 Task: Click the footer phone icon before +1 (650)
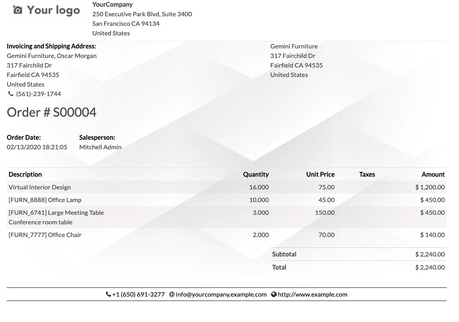[x=108, y=295]
